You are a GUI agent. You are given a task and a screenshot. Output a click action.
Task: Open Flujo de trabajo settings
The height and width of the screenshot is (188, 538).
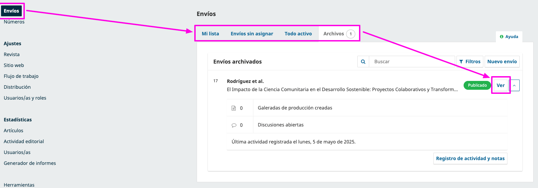[x=21, y=76]
